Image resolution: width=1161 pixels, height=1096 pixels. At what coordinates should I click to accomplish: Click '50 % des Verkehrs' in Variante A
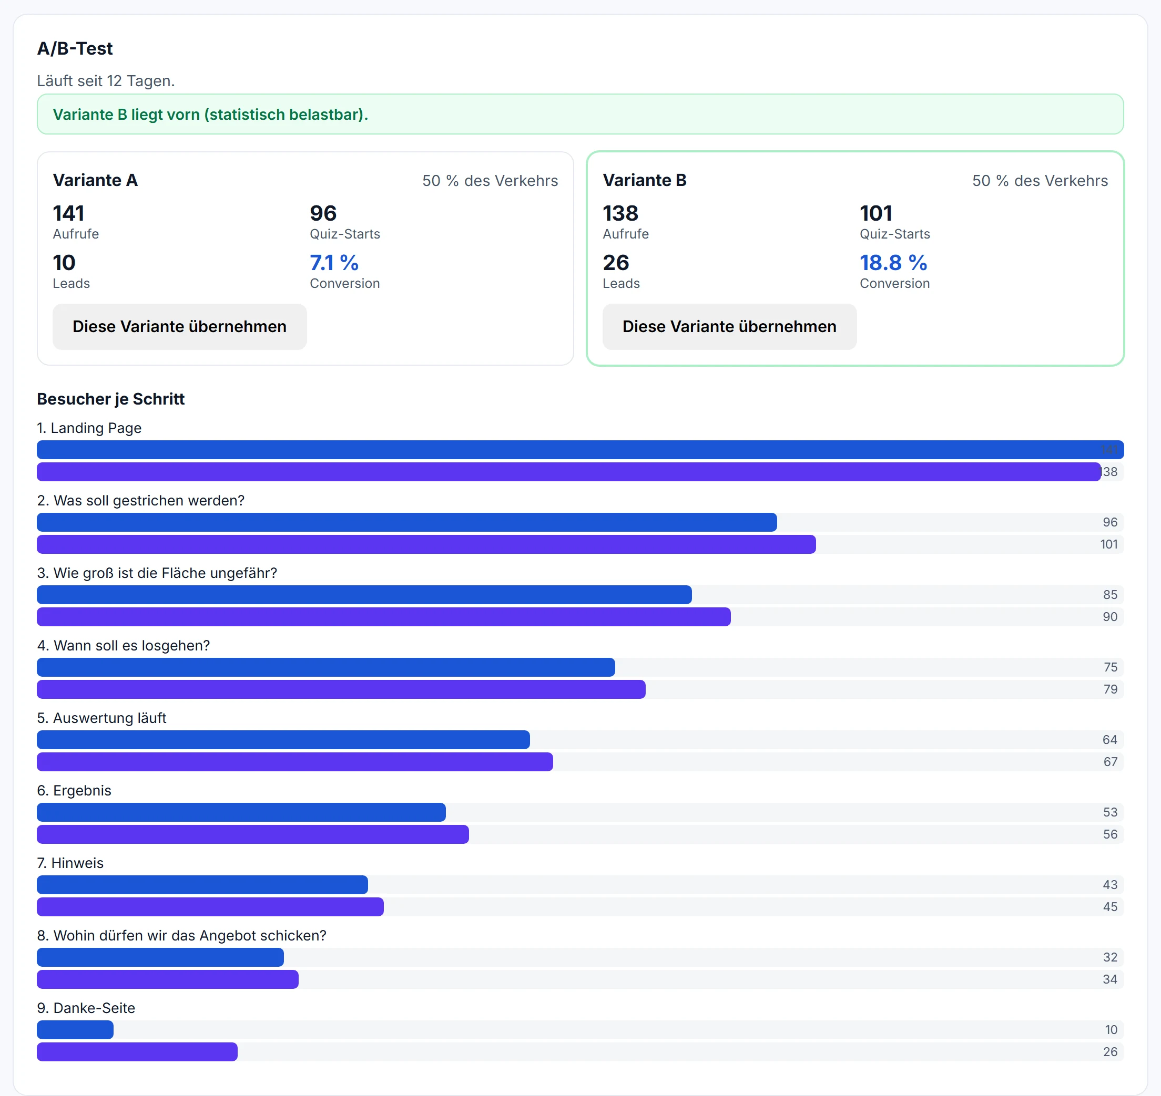click(x=490, y=181)
